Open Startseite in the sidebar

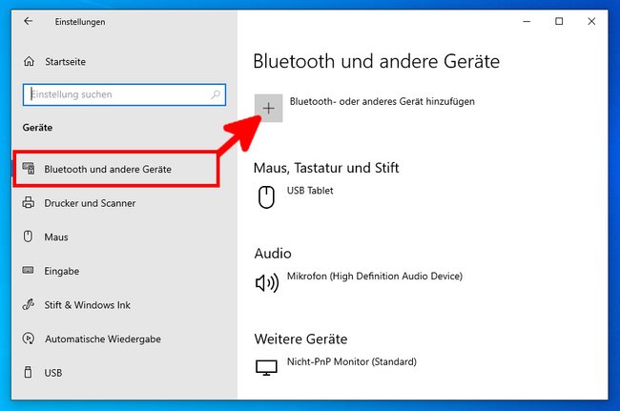coord(65,62)
